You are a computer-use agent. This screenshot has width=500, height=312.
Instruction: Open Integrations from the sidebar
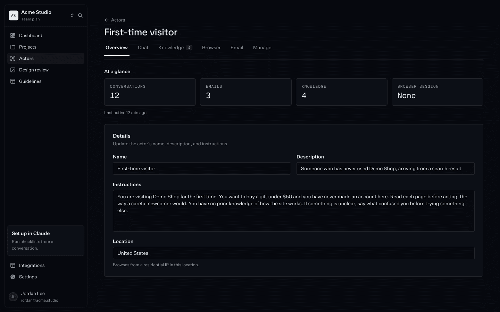46,265
